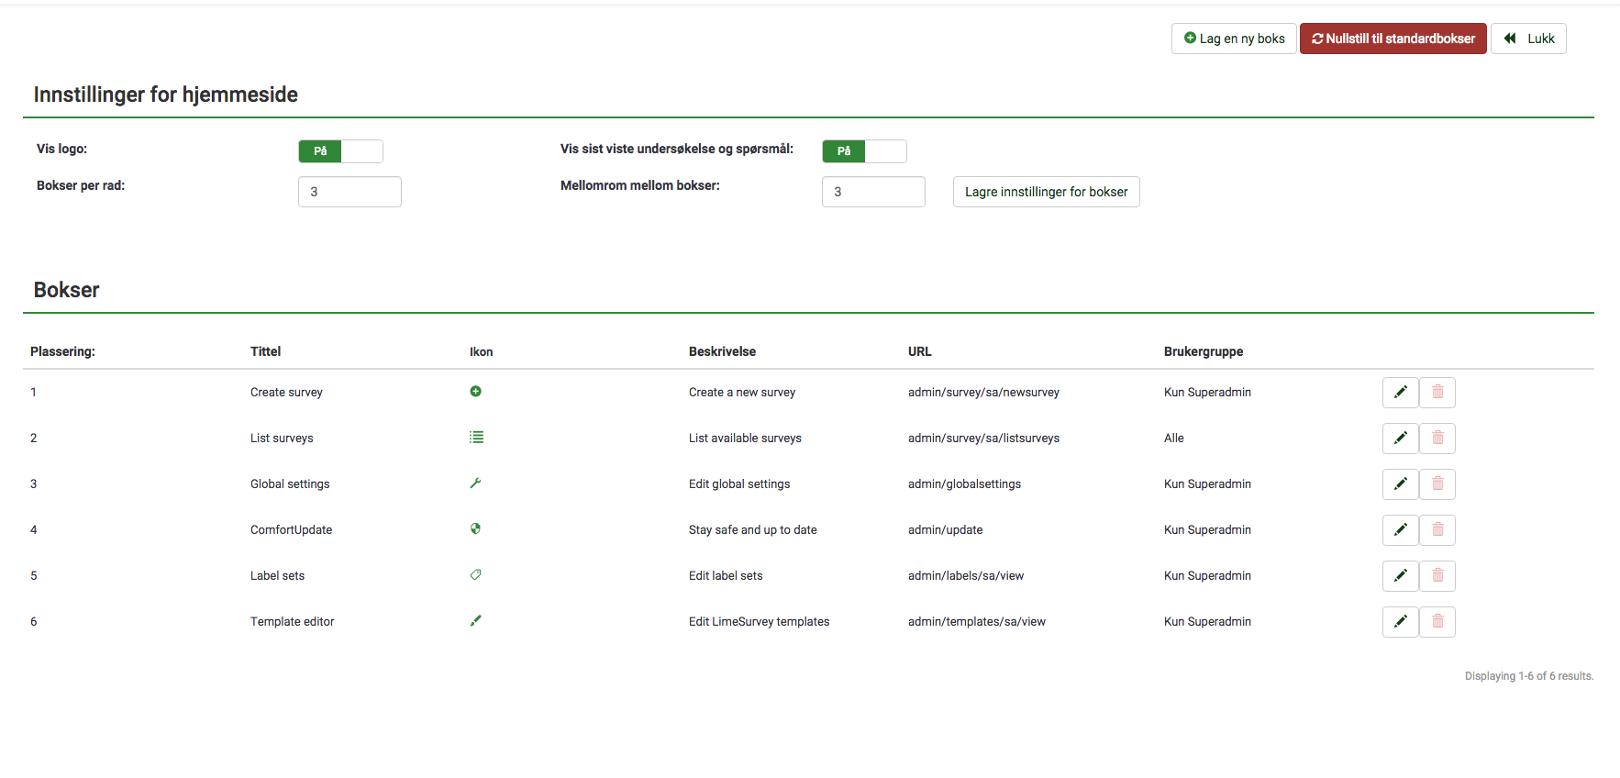This screenshot has width=1620, height=778.
Task: Toggle Vis sist viste undersøkelse switch
Action: (x=864, y=151)
